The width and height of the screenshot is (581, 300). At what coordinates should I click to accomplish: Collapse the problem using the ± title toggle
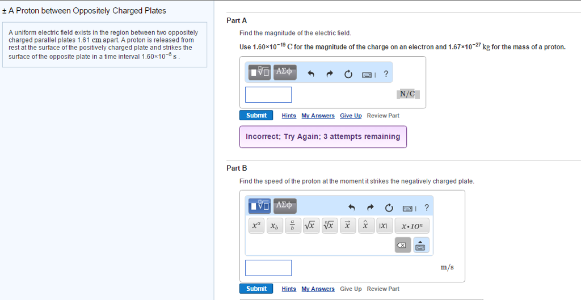tap(5, 11)
